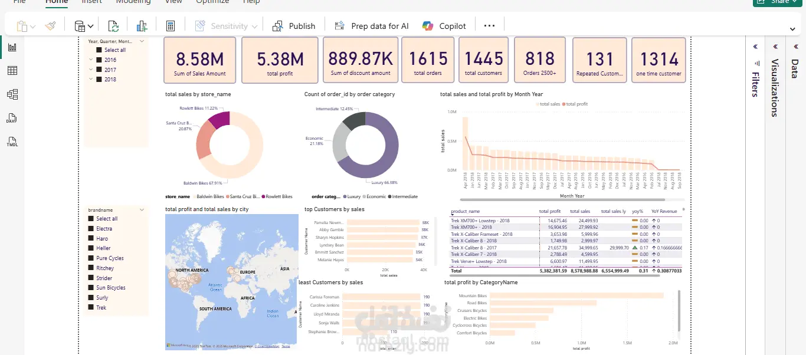The width and height of the screenshot is (806, 355).
Task: Open the View ribbon tab
Action: [173, 2]
